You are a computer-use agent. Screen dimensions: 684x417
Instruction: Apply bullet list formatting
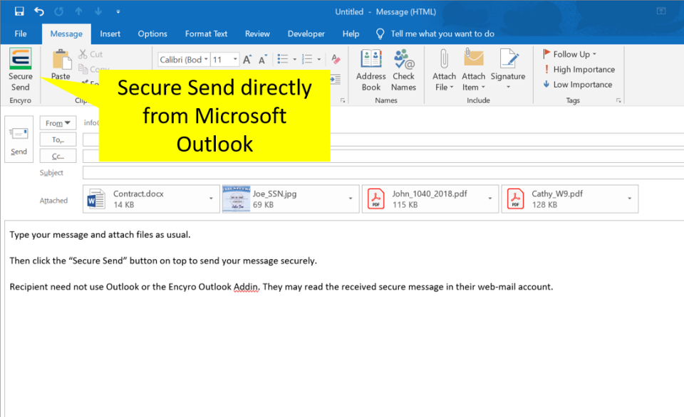(282, 59)
